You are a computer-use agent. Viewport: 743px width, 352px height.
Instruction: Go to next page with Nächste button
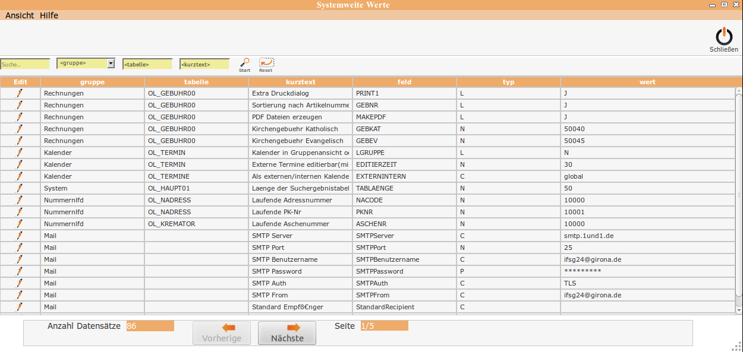click(287, 333)
